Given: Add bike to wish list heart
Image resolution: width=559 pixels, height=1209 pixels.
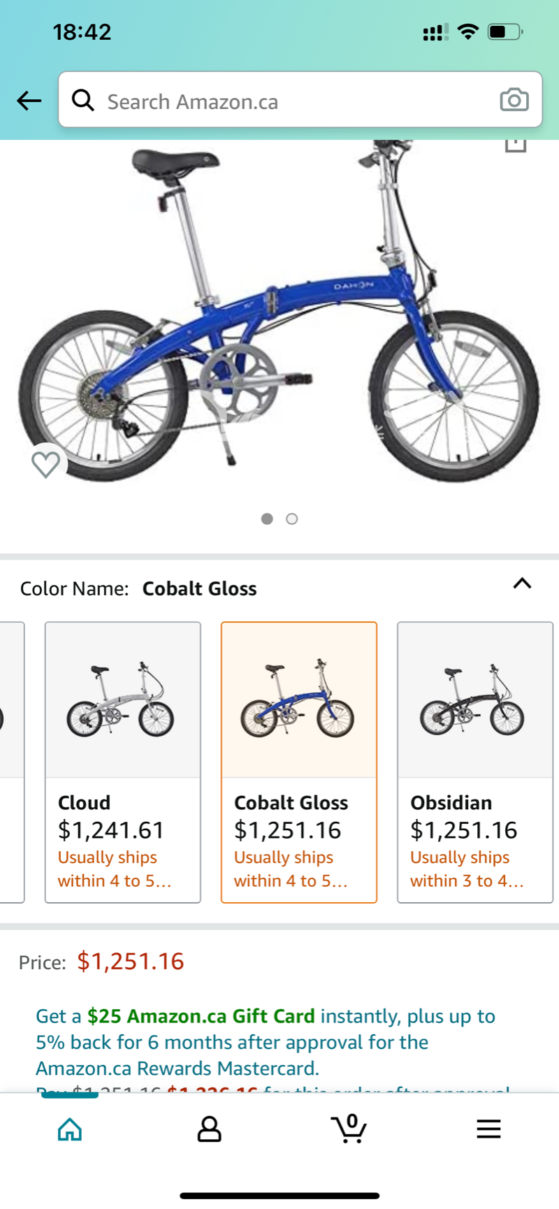Looking at the screenshot, I should [46, 464].
